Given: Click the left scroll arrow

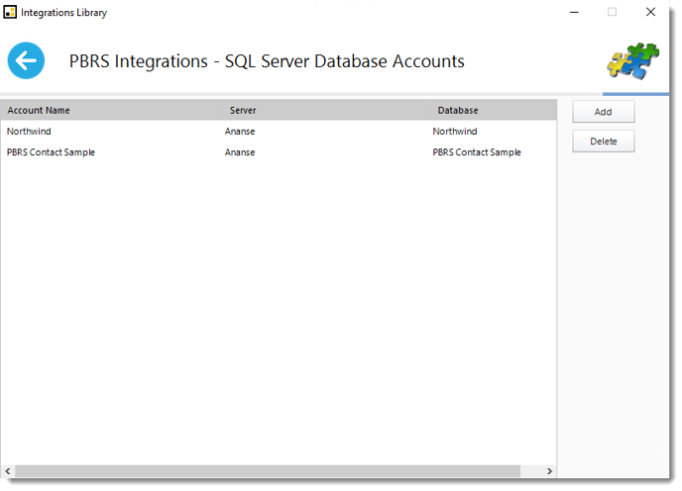Looking at the screenshot, I should pos(8,471).
